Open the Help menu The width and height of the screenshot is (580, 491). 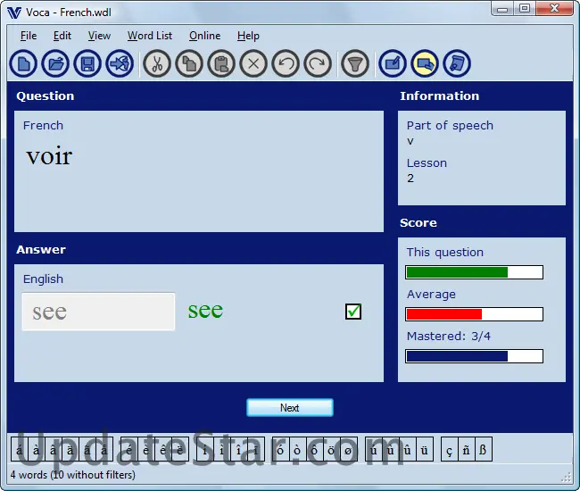pos(248,36)
